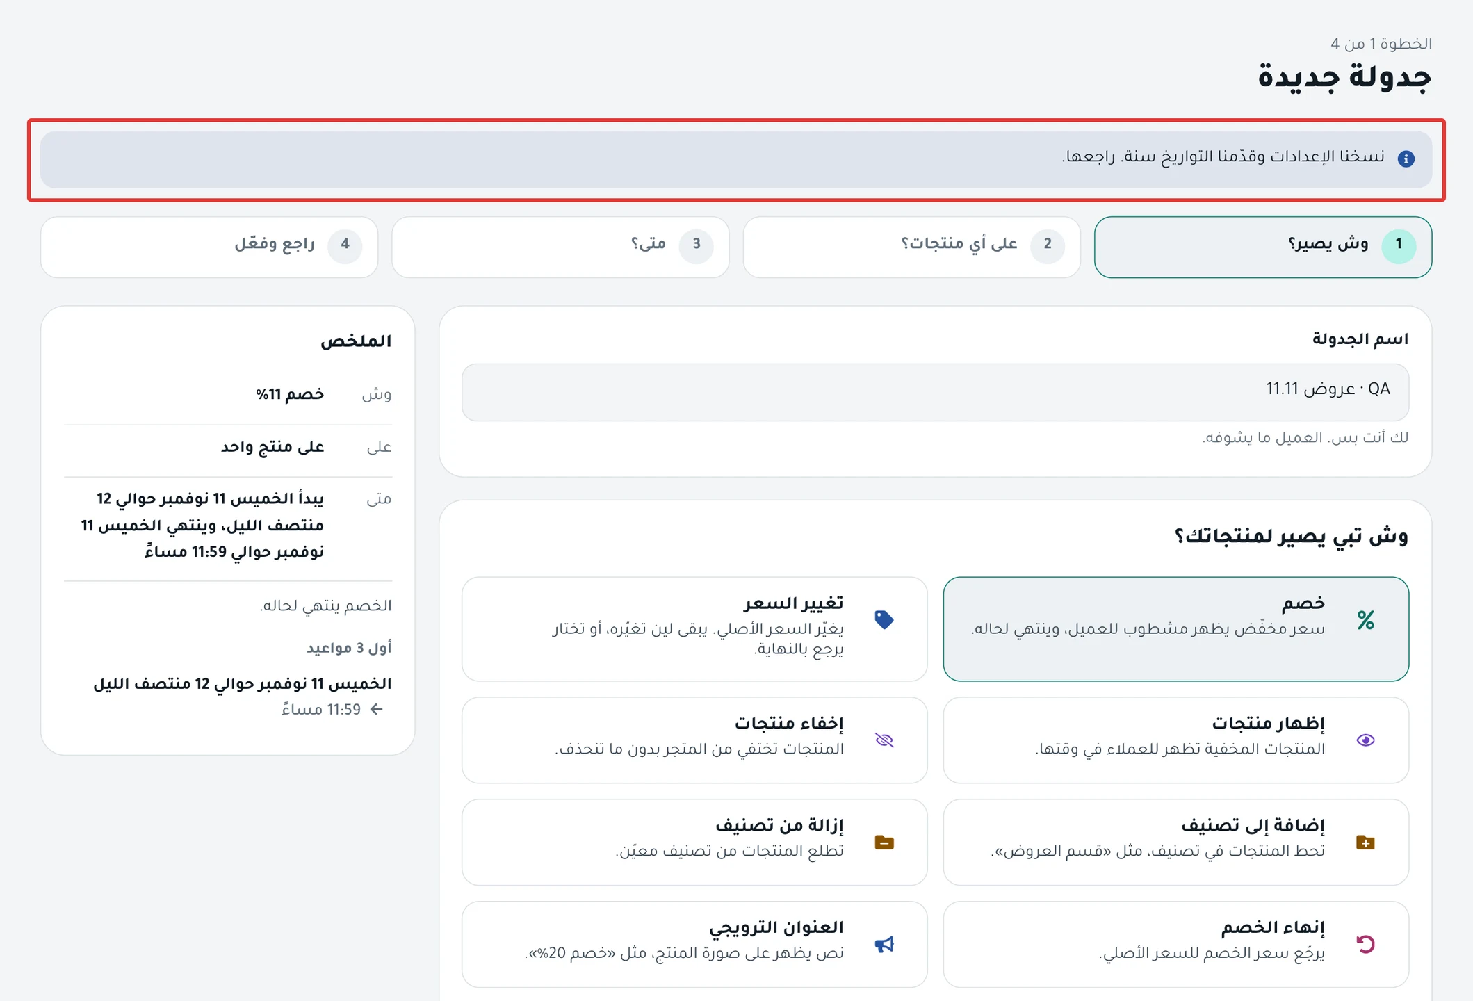Go to step 2 على أي منتجات؟
1473x1001 pixels.
(x=911, y=247)
